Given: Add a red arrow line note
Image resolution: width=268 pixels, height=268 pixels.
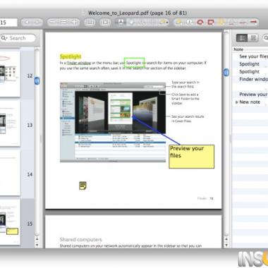Looking at the screenshot, I should pyautogui.click(x=253, y=22).
